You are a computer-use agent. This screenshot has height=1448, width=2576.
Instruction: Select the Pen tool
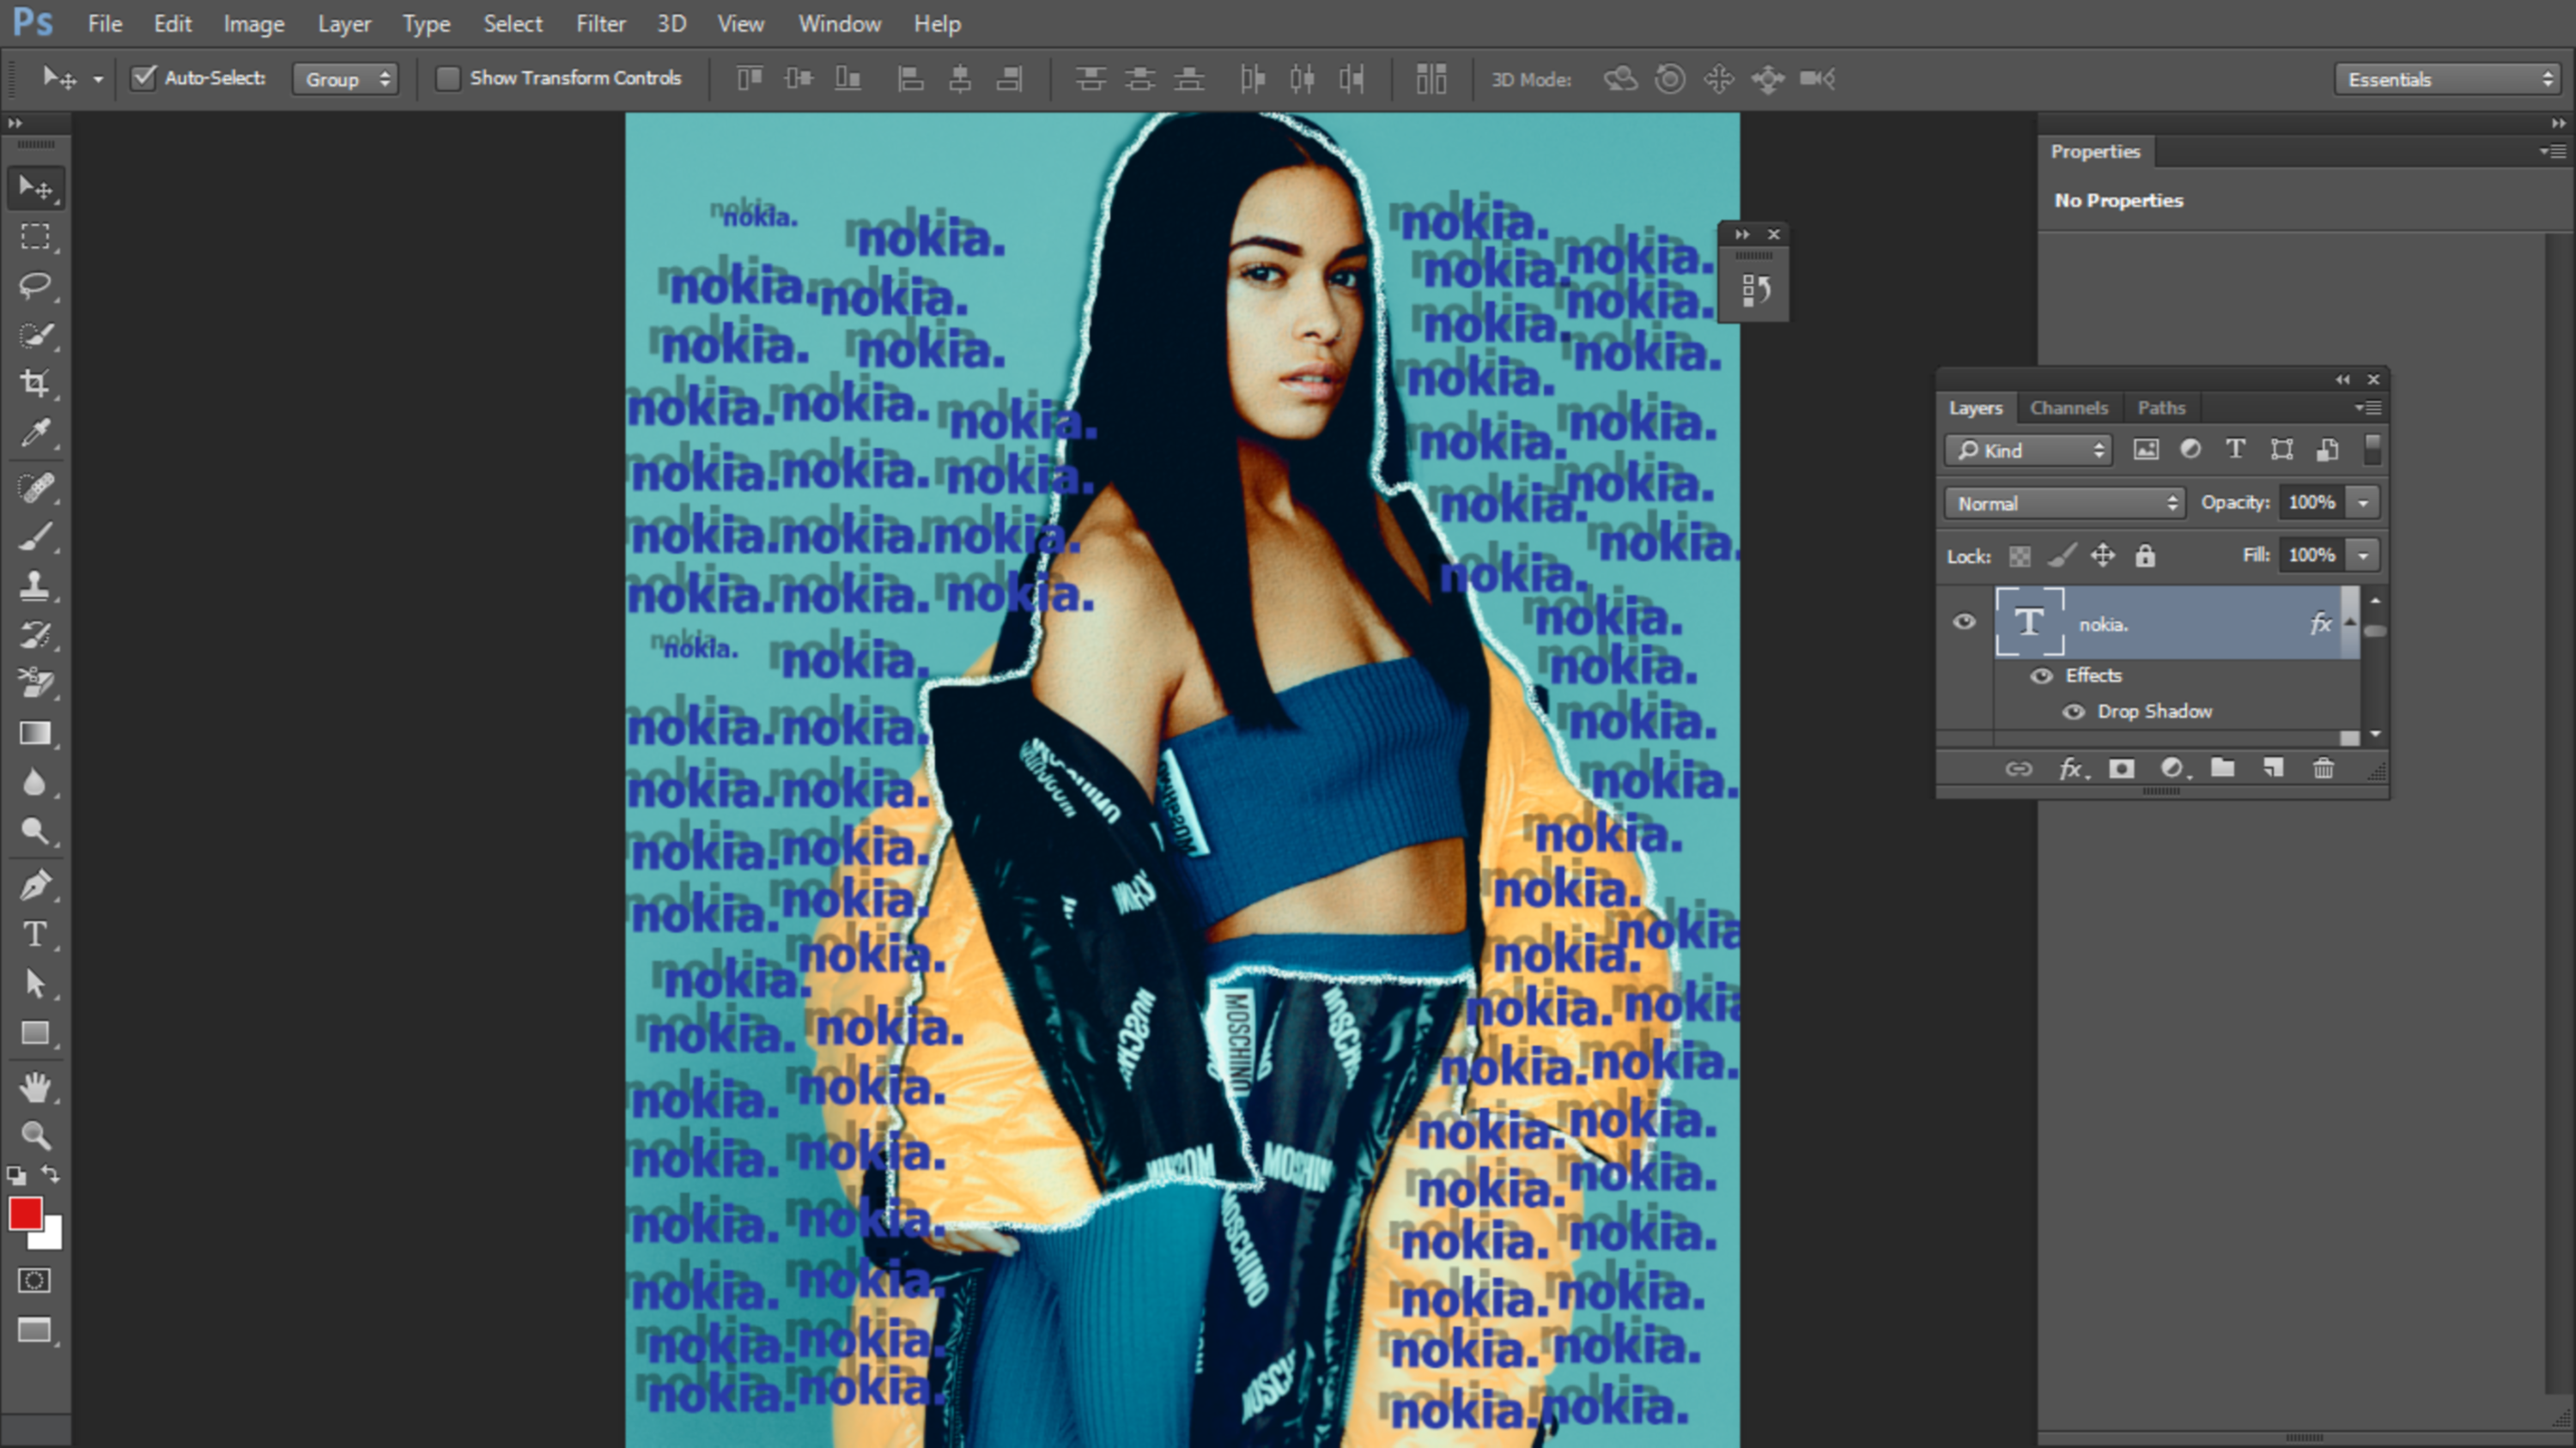(x=35, y=886)
